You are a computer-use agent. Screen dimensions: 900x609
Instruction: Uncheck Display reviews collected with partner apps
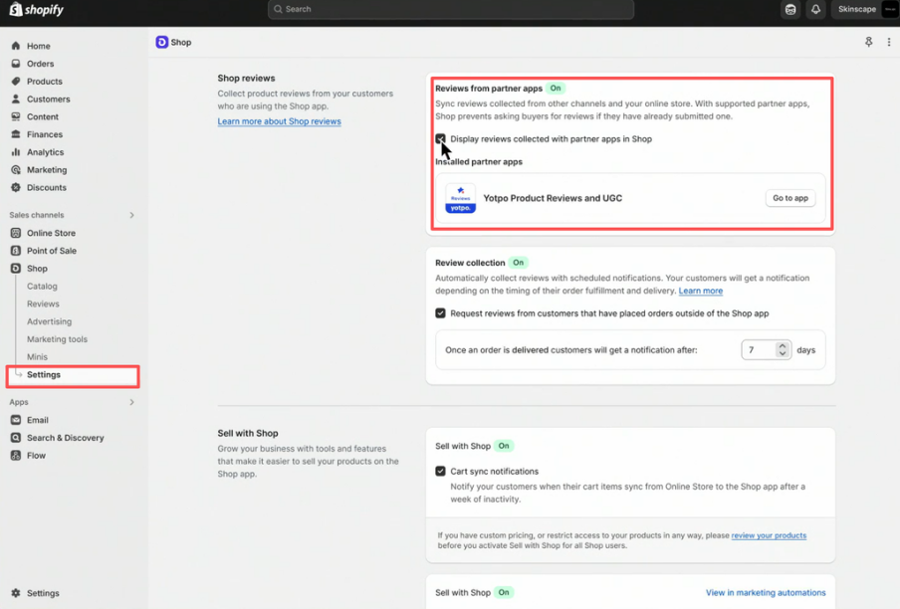[x=440, y=139]
